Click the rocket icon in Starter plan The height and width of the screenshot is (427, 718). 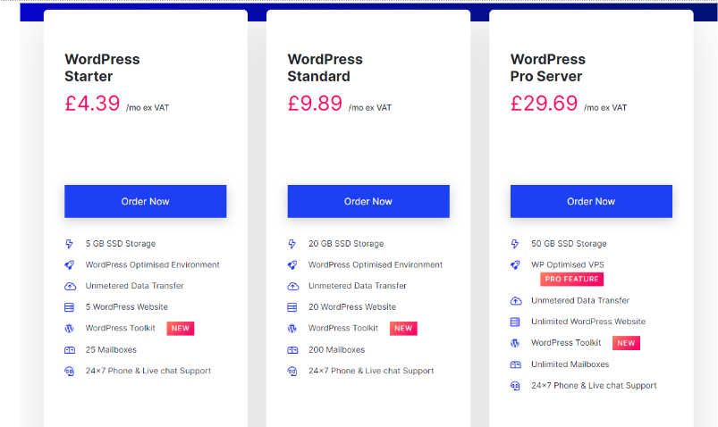pyautogui.click(x=69, y=264)
